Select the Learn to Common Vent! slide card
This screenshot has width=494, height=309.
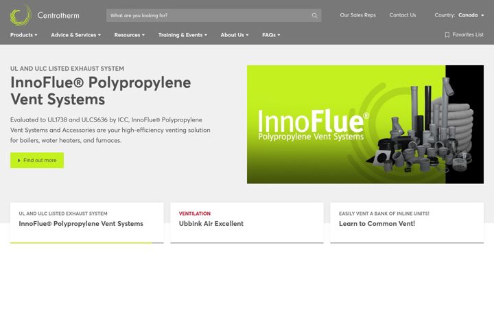click(x=407, y=222)
